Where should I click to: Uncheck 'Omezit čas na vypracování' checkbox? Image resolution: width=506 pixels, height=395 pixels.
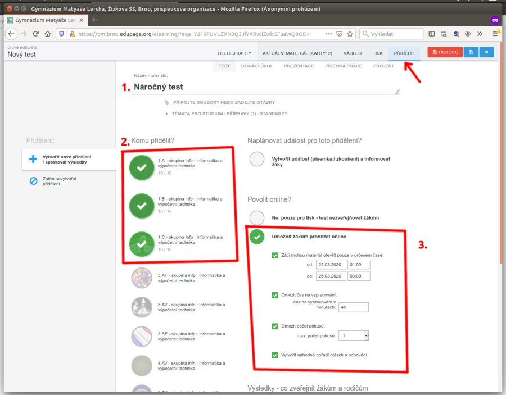275,294
